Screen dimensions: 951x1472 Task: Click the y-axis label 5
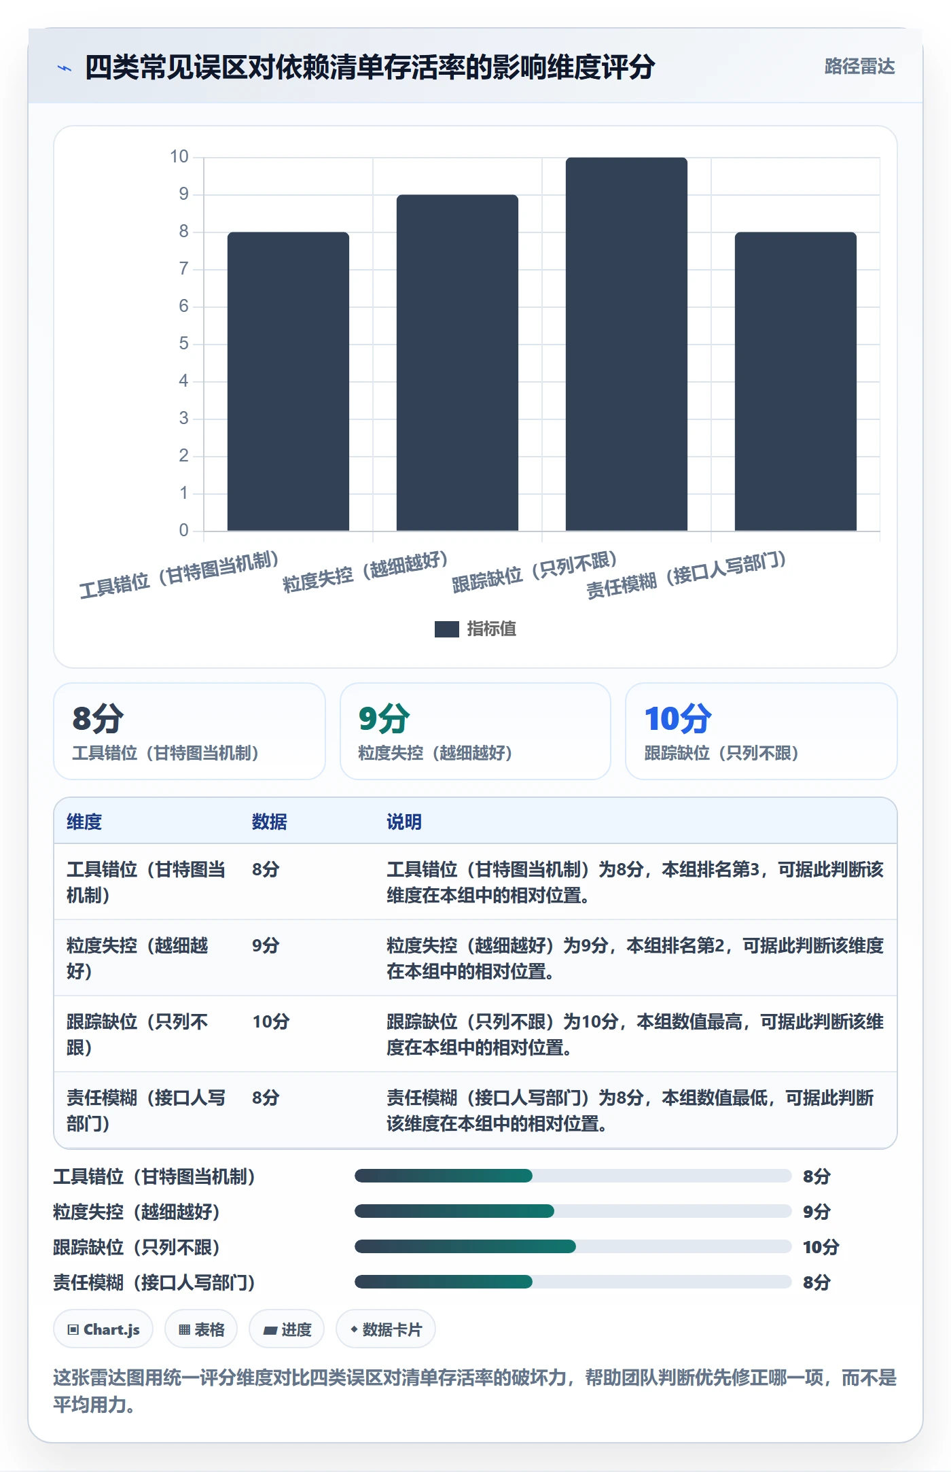tap(184, 344)
